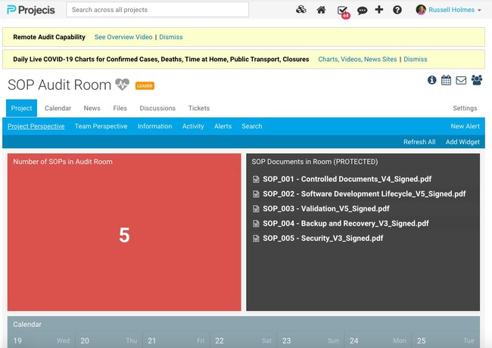The width and height of the screenshot is (492, 348).
Task: Expand the Russell Holmes user dropdown arrow
Action: (x=479, y=11)
